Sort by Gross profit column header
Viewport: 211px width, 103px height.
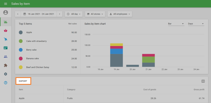(199, 90)
